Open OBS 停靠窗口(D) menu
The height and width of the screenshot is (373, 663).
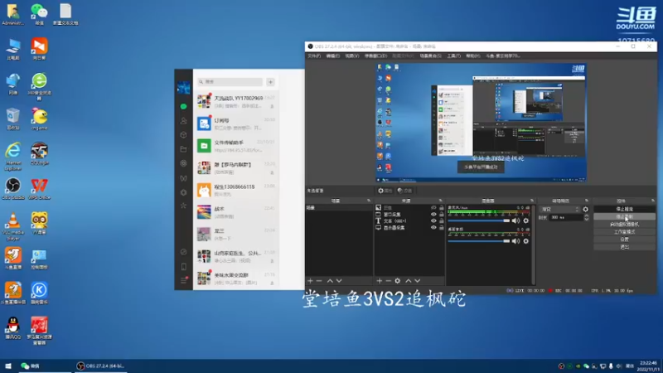(x=375, y=56)
